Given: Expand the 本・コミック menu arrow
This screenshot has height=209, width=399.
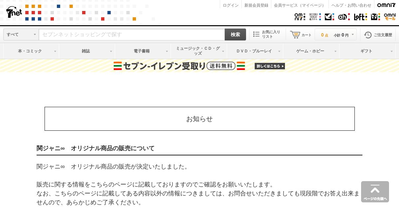Looking at the screenshot, I should click(x=55, y=51).
